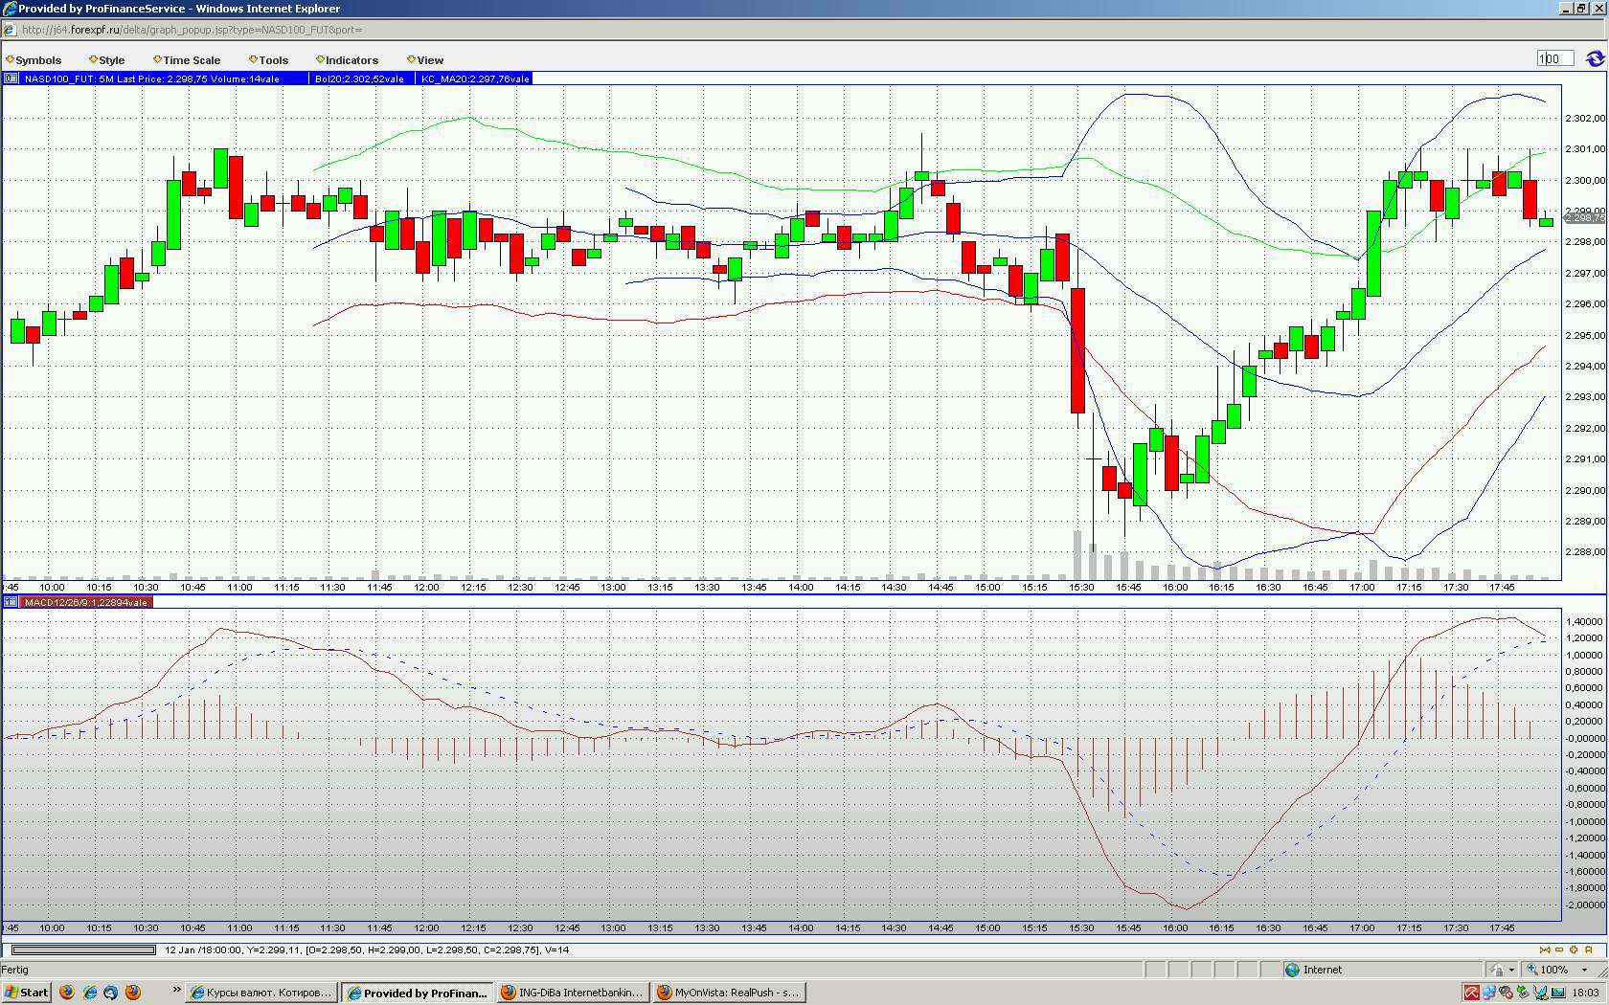The image size is (1609, 1005).
Task: Toggle the KC_MA20 indicator label
Action: [x=475, y=78]
